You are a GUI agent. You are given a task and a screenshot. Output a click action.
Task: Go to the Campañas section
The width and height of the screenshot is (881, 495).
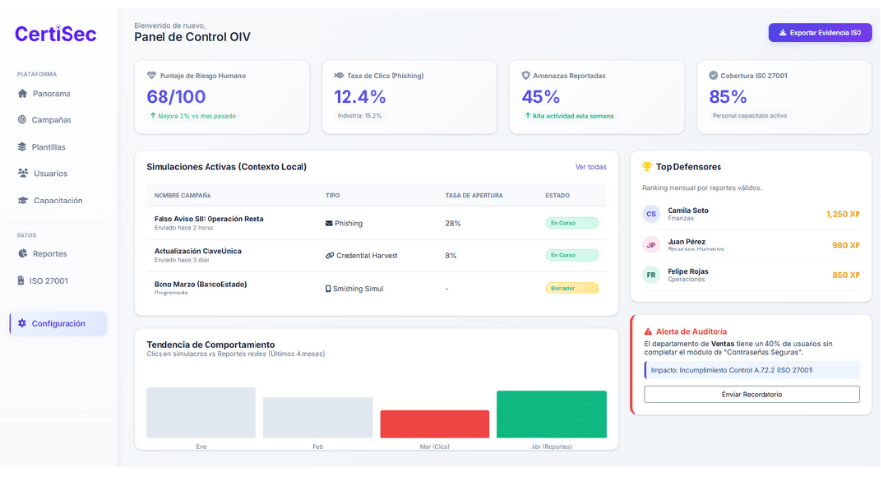pyautogui.click(x=52, y=120)
